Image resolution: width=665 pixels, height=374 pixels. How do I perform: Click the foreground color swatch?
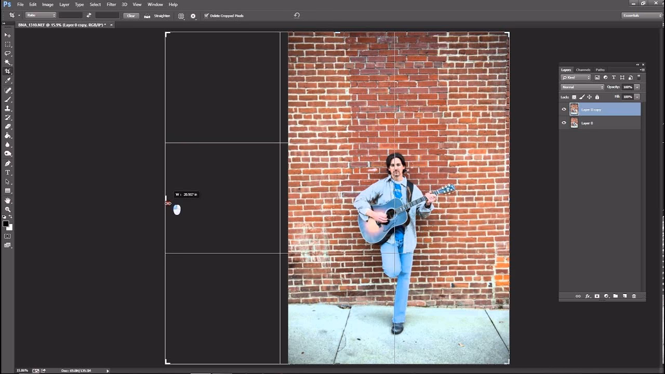point(5,223)
